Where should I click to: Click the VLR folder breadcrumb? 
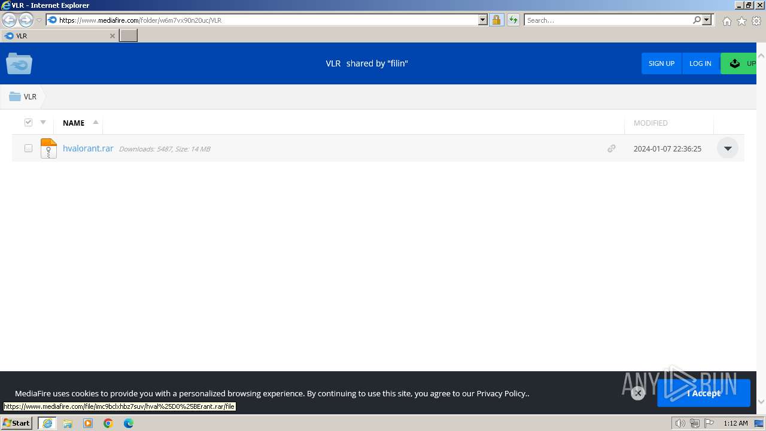[23, 96]
